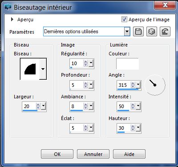Open the Biseau shape picker dropdown
The width and height of the screenshot is (178, 167).
[43, 69]
